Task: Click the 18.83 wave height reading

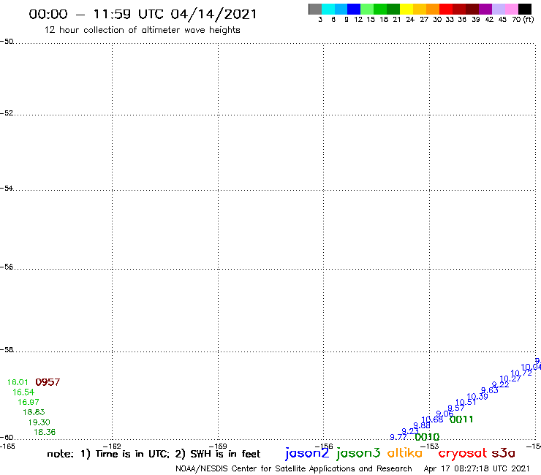Action: point(34,412)
